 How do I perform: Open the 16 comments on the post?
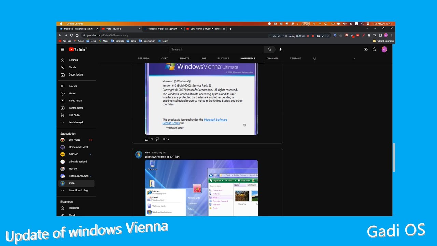pos(166,139)
